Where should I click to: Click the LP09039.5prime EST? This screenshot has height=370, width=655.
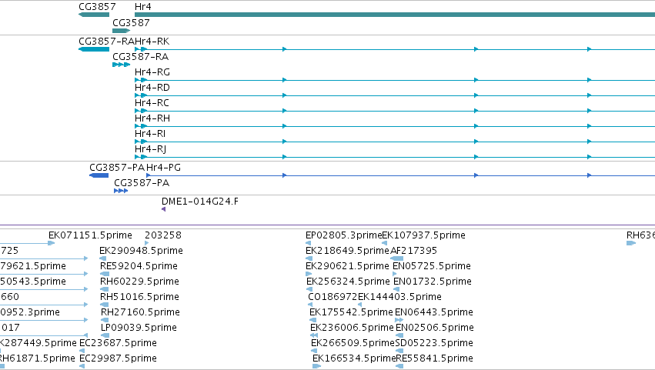coord(105,335)
